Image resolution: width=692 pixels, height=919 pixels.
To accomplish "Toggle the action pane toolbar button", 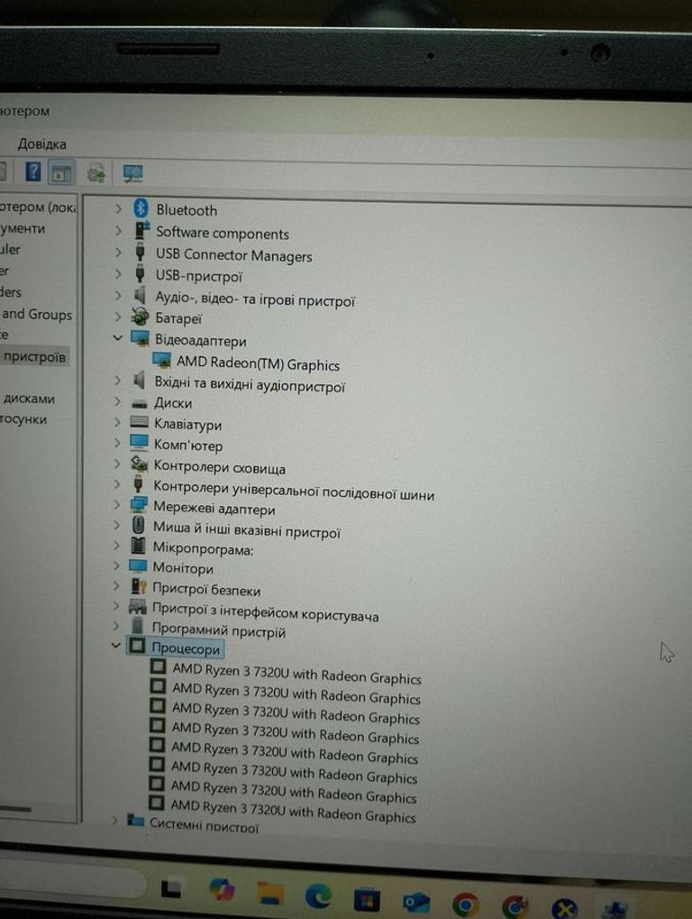I will [61, 171].
